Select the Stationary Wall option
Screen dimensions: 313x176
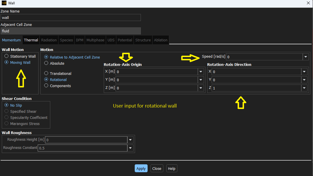6,56
